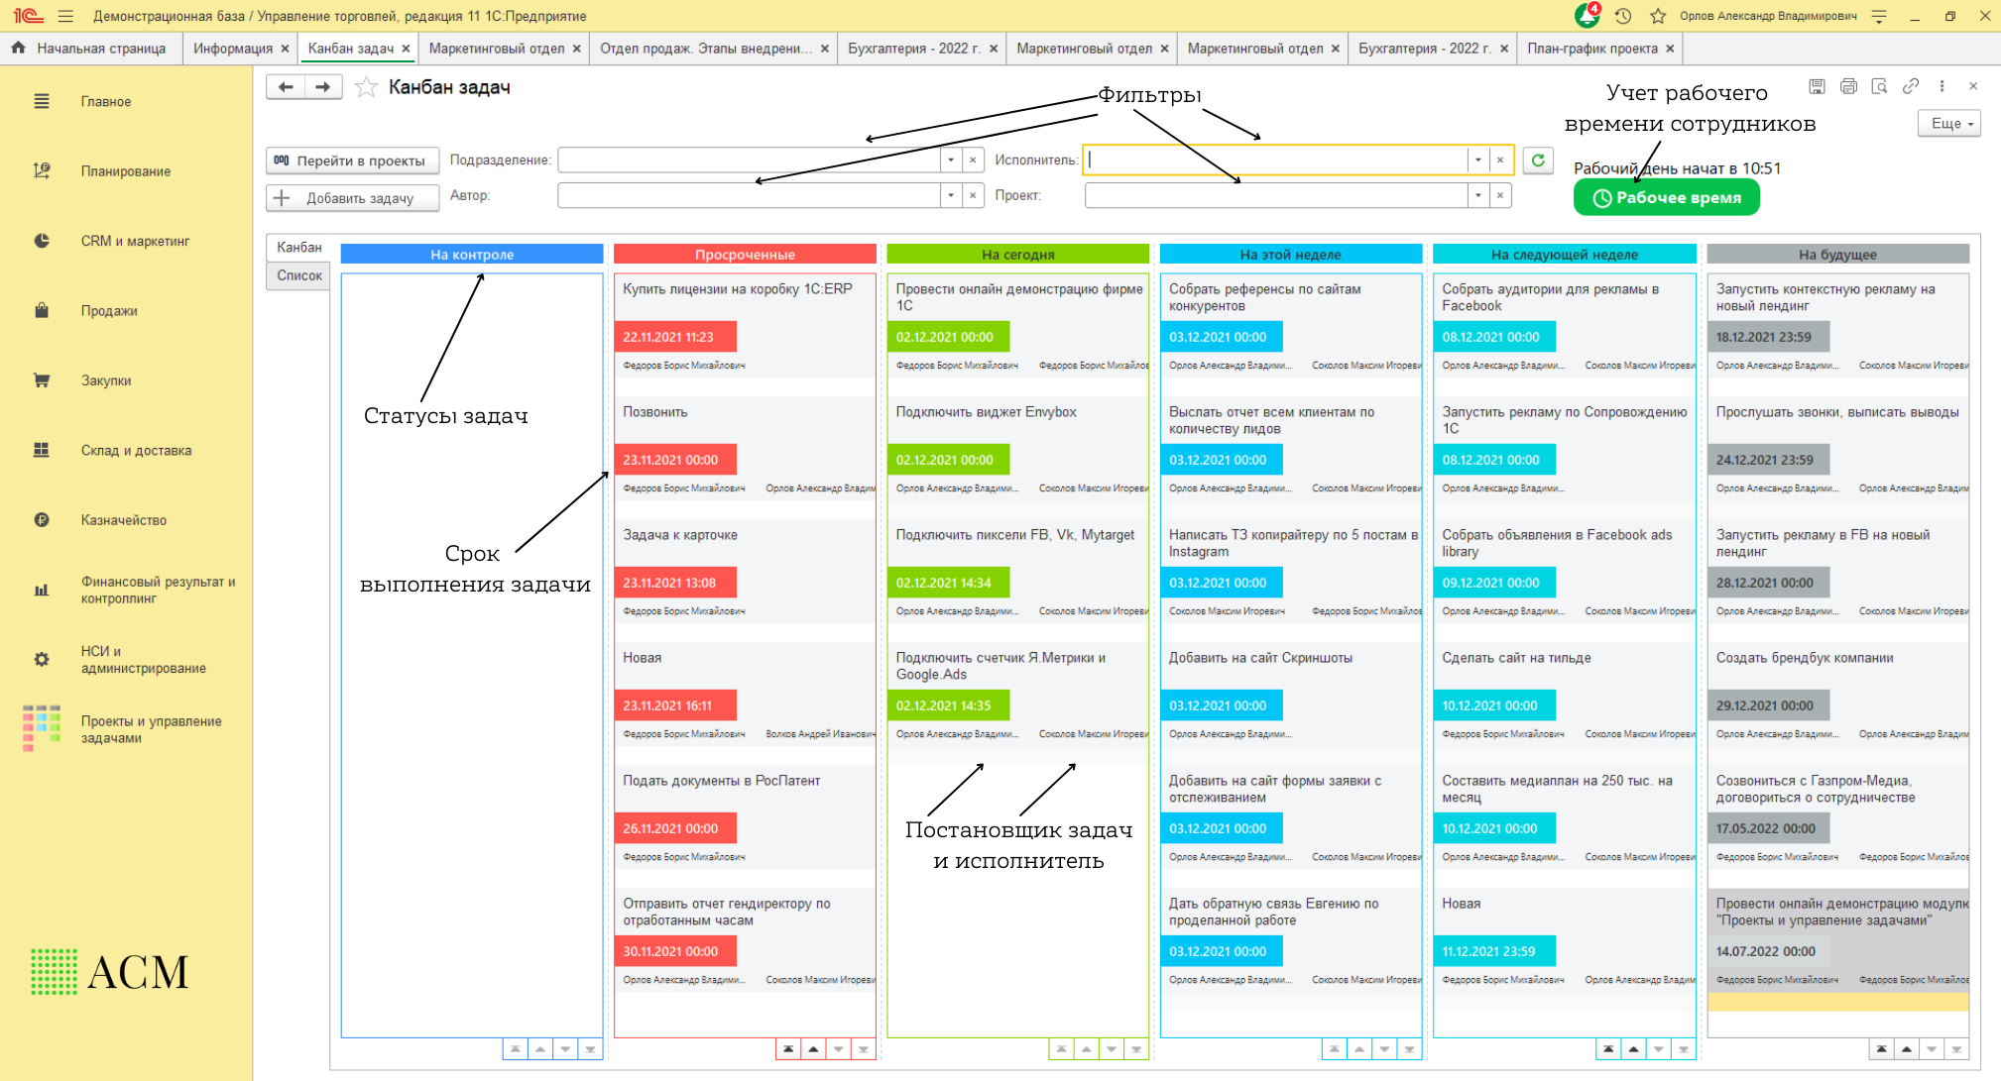Switch to План-график проекта tab
The width and height of the screenshot is (2001, 1081).
click(1591, 49)
